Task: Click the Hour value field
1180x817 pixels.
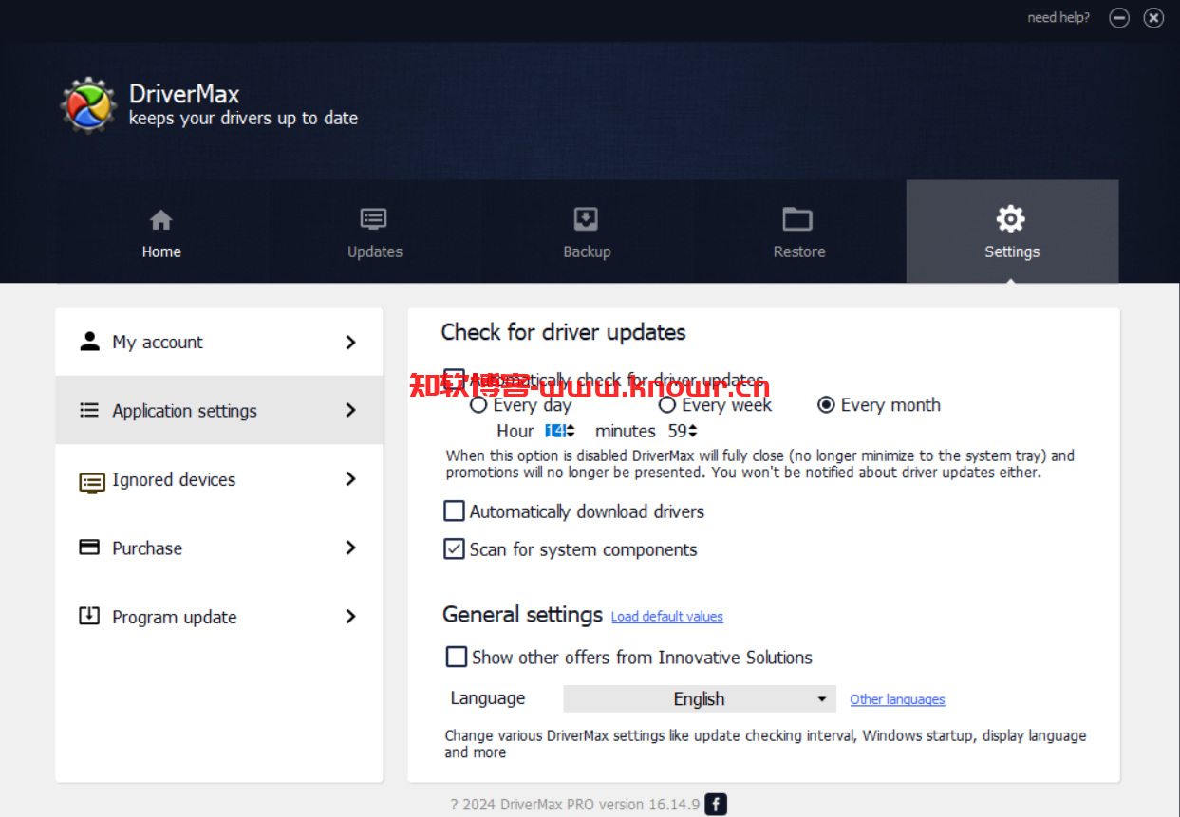Action: click(554, 431)
